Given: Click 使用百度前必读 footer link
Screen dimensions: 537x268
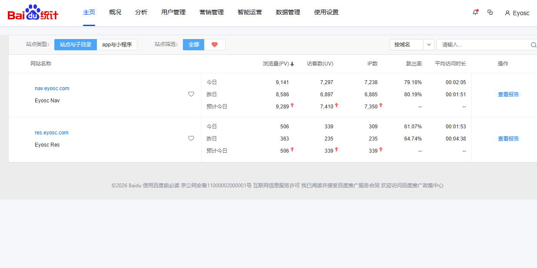Looking at the screenshot, I should [161, 185].
